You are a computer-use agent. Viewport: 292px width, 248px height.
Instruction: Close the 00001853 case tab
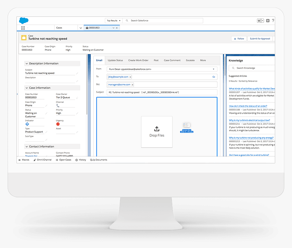tap(117, 28)
